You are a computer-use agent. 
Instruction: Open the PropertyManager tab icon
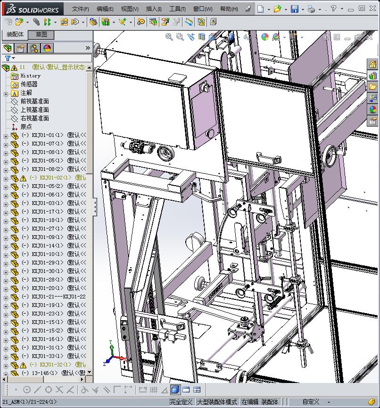tap(21, 48)
